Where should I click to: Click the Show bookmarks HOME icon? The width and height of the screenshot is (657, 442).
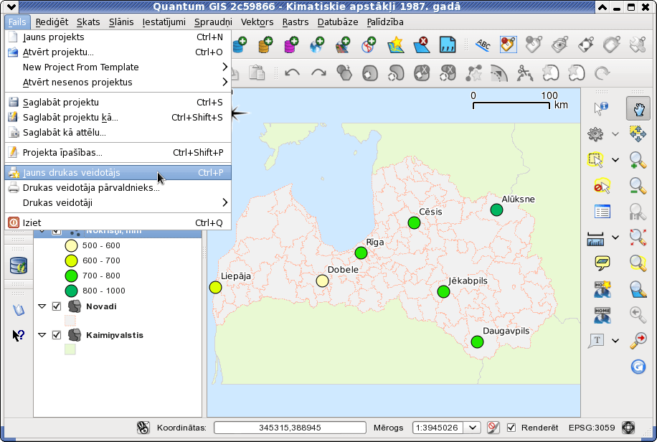point(602,315)
